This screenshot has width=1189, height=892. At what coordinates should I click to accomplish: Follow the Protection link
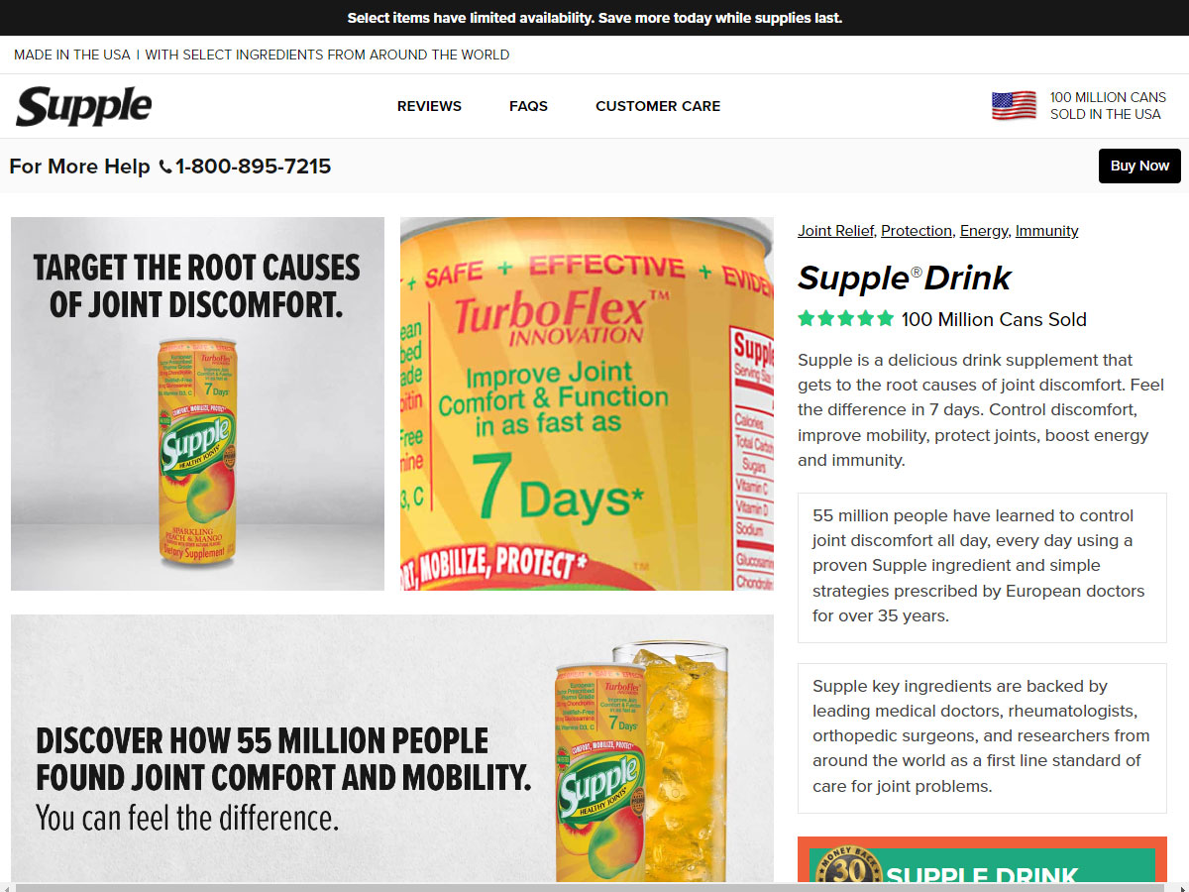tap(917, 231)
